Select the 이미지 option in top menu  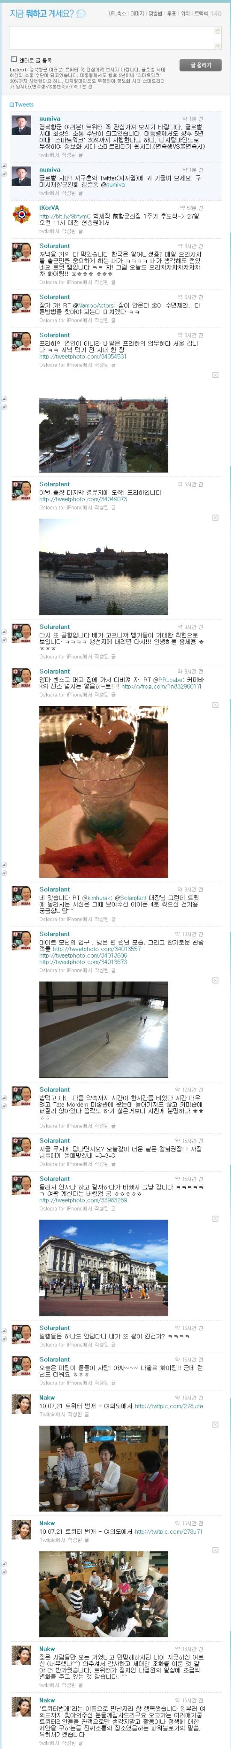pyautogui.click(x=137, y=14)
